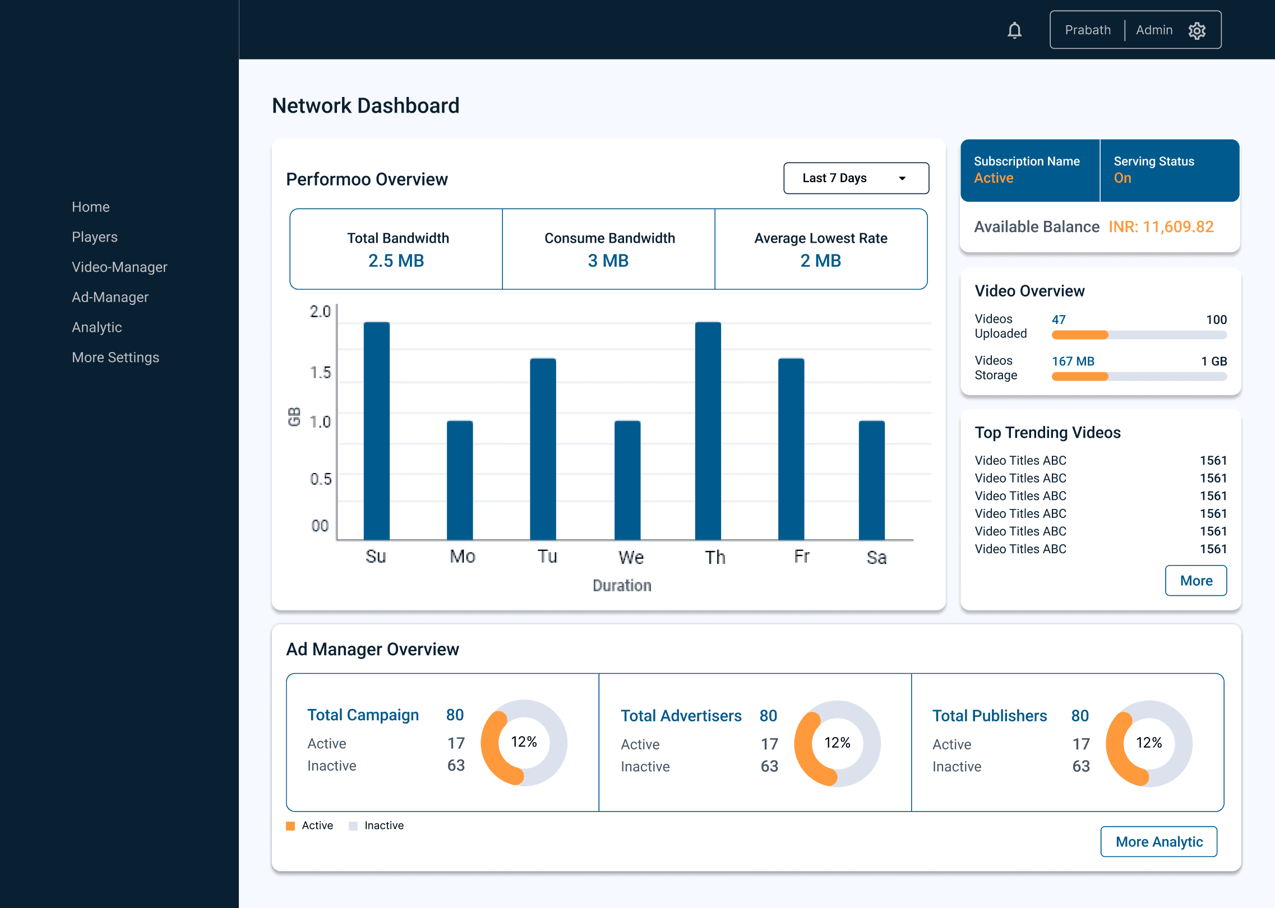
Task: Click the notification bell icon
Action: pos(1014,30)
